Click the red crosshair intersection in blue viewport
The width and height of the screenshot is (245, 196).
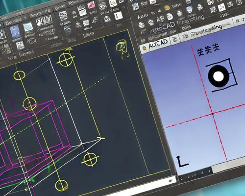point(212,114)
